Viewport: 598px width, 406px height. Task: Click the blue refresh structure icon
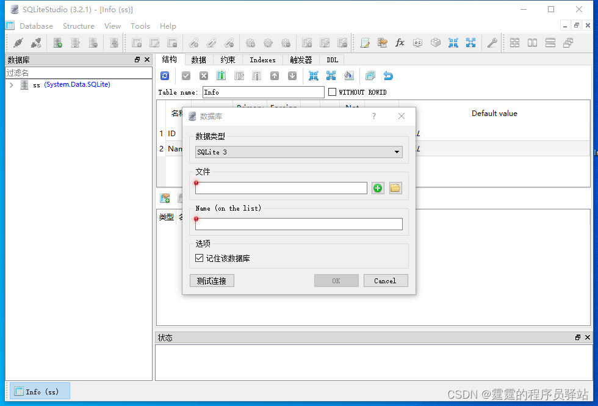pyautogui.click(x=165, y=76)
